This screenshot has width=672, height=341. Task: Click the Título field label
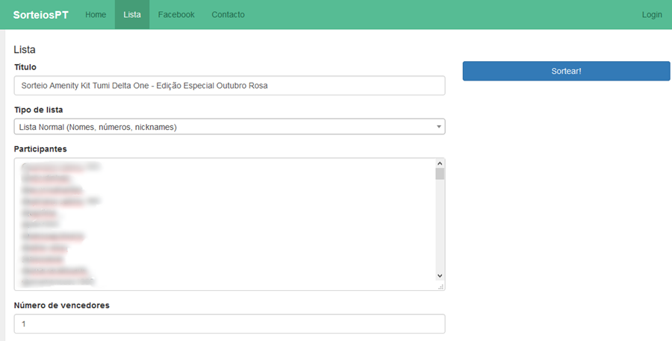click(x=25, y=67)
